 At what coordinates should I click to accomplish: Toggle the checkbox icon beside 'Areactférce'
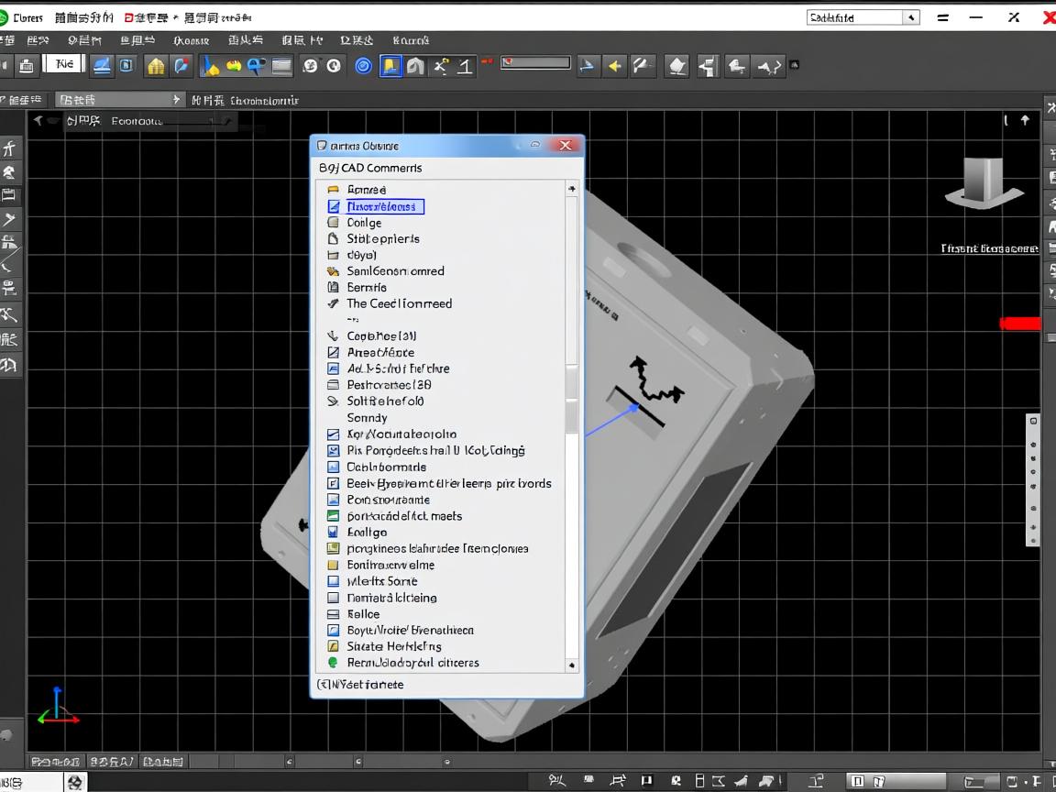click(x=333, y=352)
